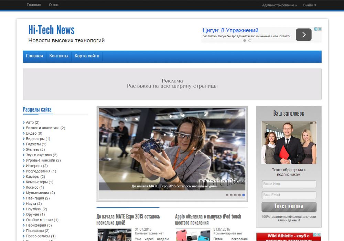The width and height of the screenshot is (344, 241).
Task: Select the second dot of the photo slider
Action: [x=231, y=195]
